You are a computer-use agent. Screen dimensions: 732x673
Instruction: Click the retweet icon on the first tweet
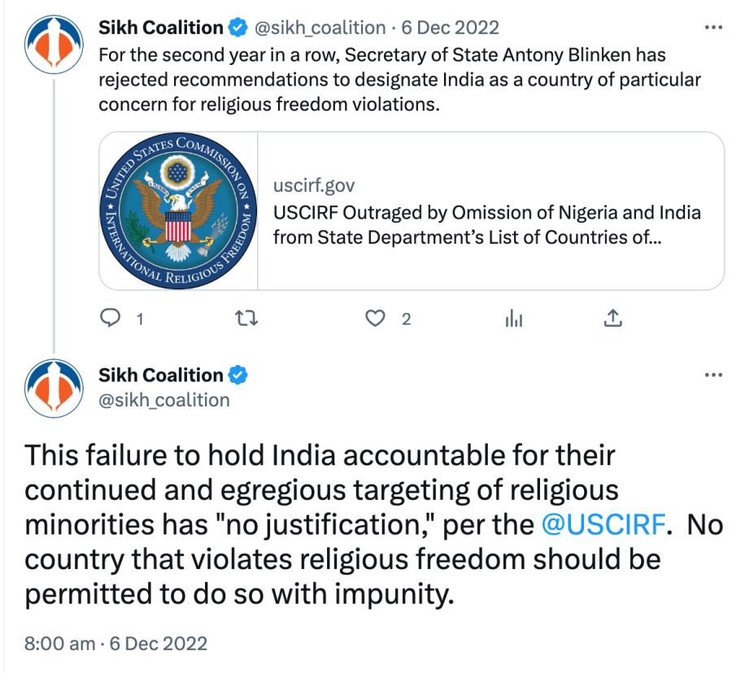[x=246, y=319]
